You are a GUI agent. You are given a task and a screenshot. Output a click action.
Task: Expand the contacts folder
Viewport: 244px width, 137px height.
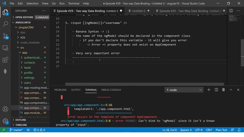tap(30, 62)
